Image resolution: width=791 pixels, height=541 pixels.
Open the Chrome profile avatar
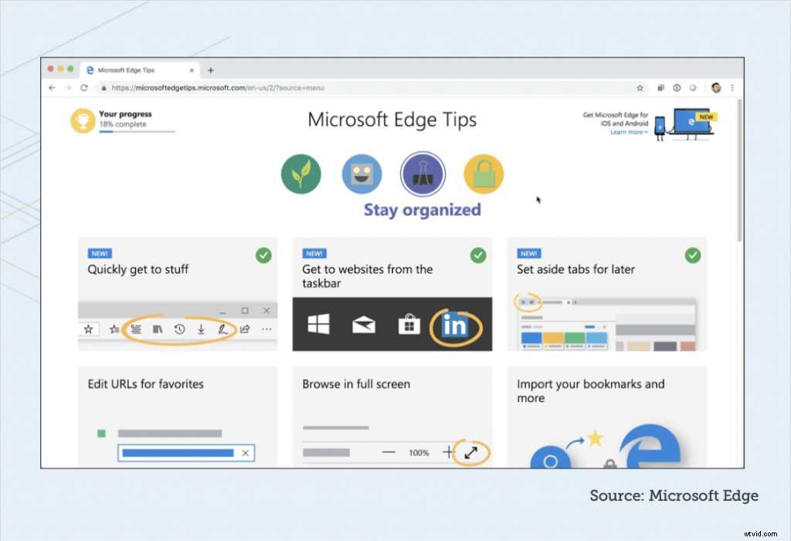[715, 87]
